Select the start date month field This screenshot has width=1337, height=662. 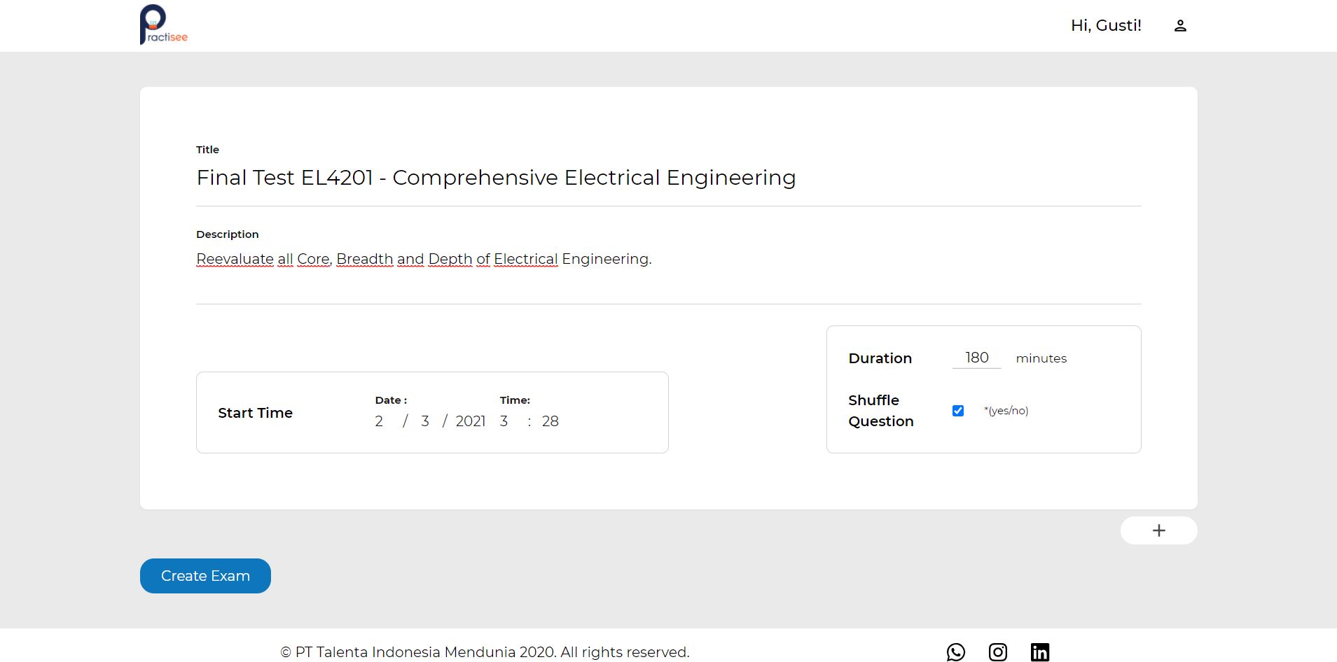pos(424,421)
